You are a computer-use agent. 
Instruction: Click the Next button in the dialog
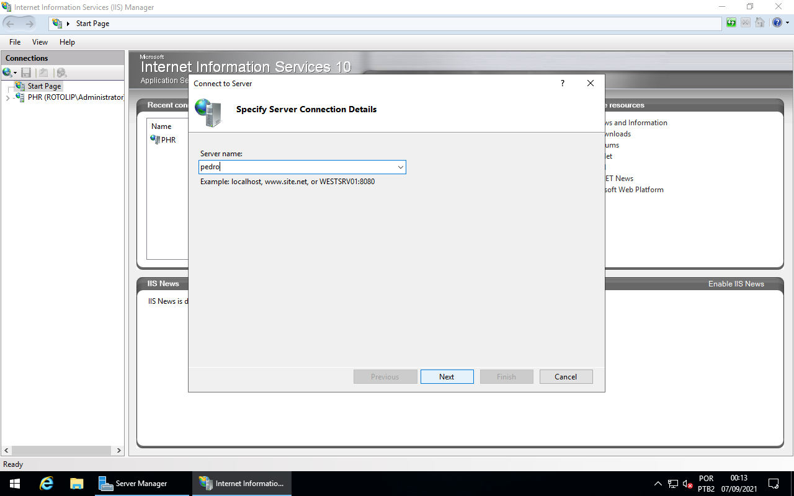(x=447, y=376)
